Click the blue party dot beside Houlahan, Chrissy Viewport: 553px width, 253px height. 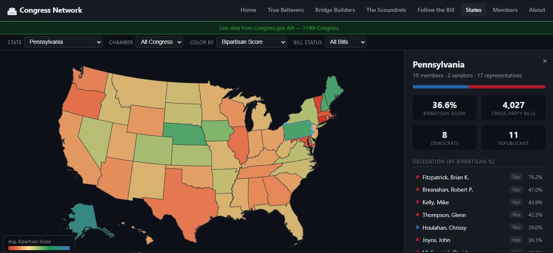point(418,228)
